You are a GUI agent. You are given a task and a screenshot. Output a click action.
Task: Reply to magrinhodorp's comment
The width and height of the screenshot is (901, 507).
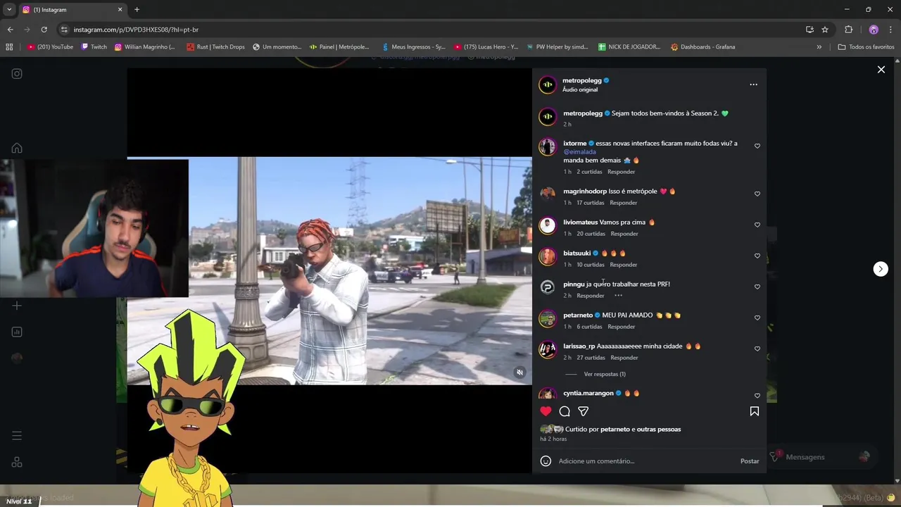pyautogui.click(x=623, y=203)
